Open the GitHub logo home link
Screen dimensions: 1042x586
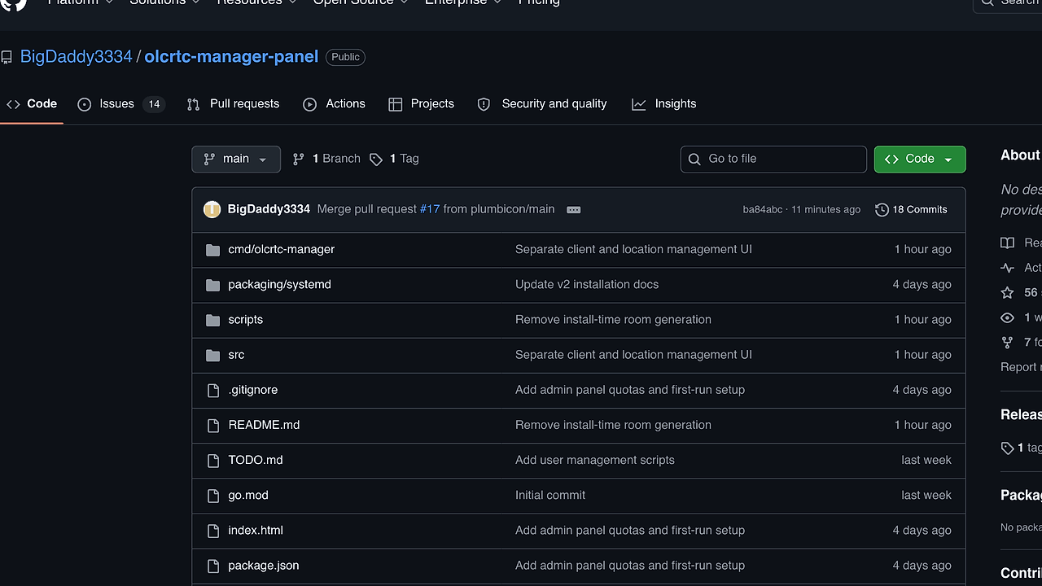pos(14,3)
